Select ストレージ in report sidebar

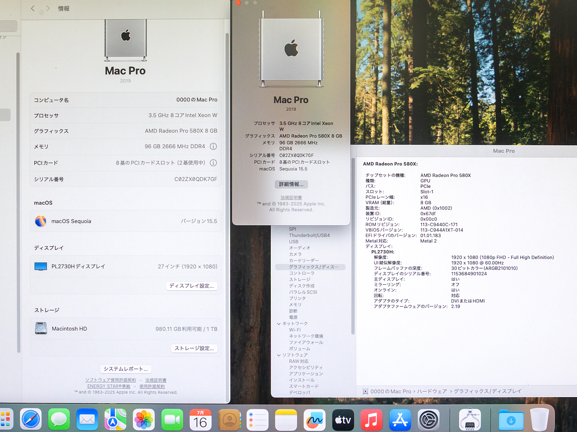click(299, 280)
